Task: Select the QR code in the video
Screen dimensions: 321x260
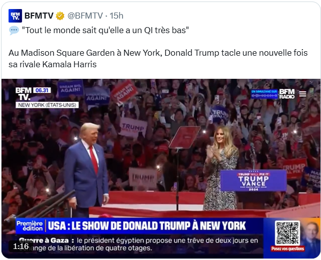Action: tap(287, 233)
